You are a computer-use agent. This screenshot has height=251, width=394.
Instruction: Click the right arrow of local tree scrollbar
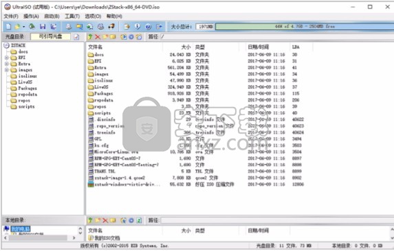click(74, 238)
